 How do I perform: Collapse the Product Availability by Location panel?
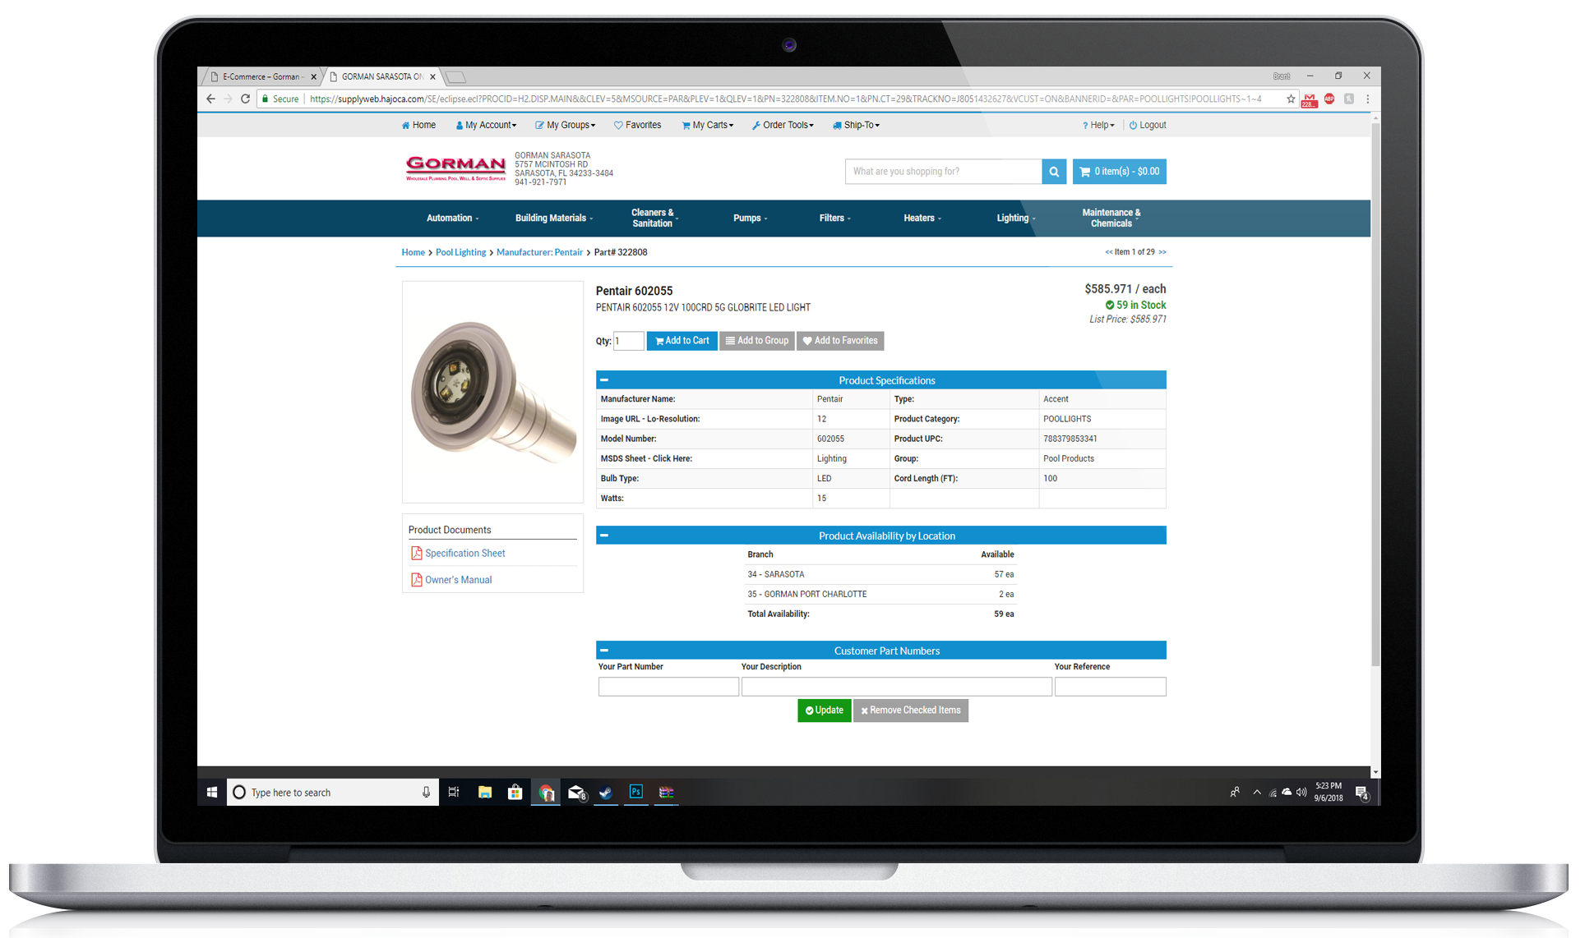pyautogui.click(x=604, y=536)
